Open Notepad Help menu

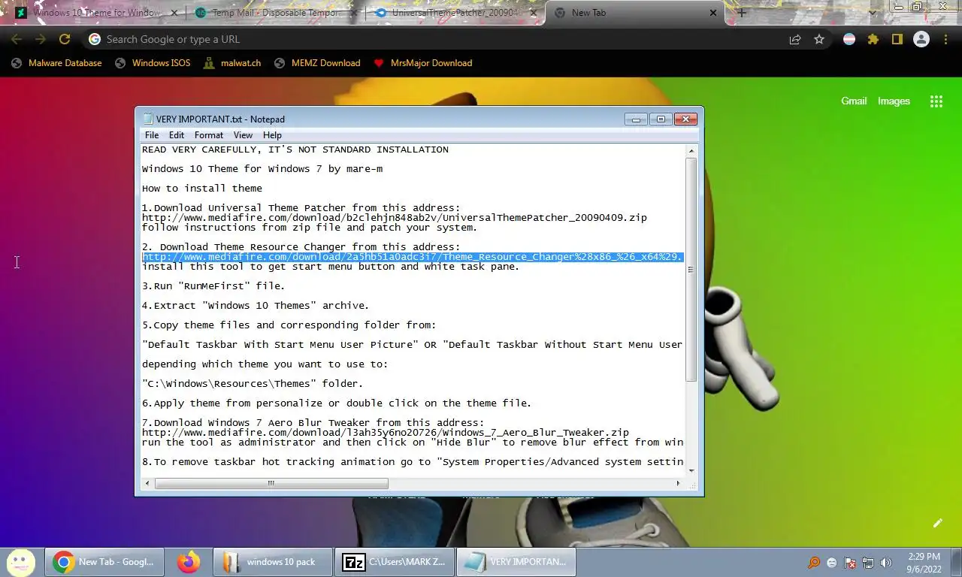[x=272, y=135]
